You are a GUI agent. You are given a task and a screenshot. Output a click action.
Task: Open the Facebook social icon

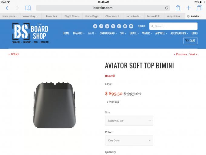tap(101, 26)
